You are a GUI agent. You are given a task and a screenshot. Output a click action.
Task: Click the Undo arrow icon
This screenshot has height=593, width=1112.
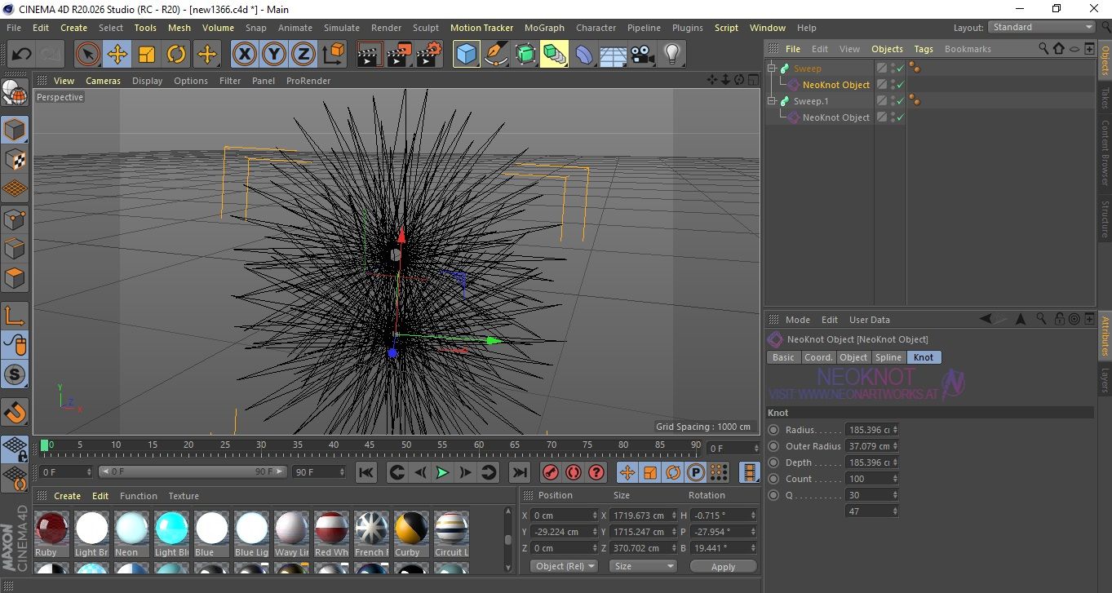(x=22, y=55)
